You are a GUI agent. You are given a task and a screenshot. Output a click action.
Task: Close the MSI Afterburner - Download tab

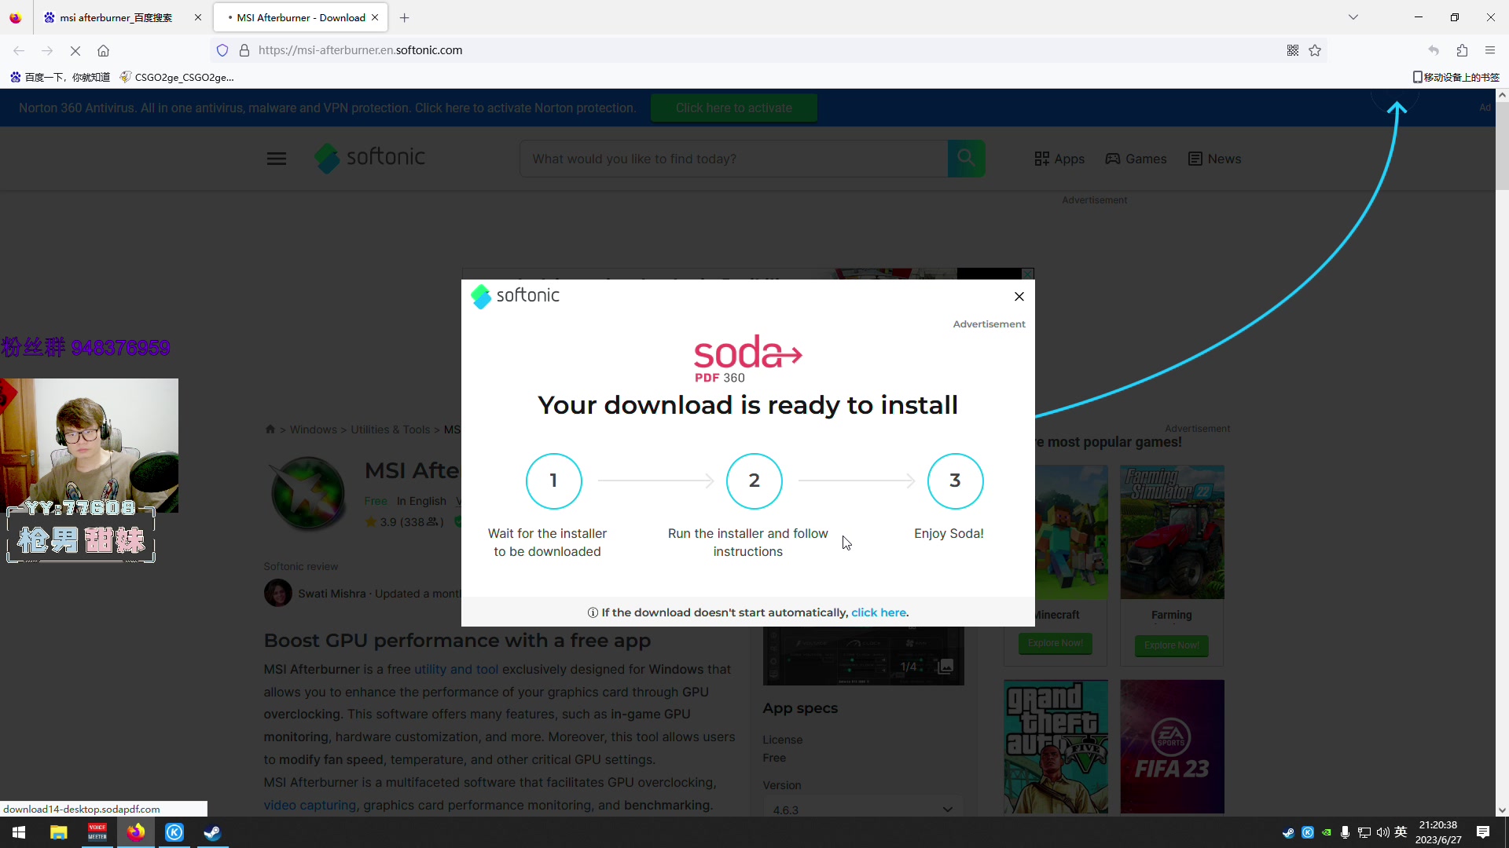(x=375, y=17)
